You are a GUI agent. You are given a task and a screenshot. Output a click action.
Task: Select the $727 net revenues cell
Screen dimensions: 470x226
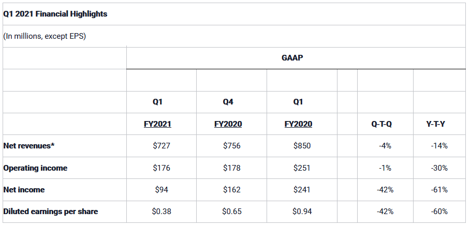161,146
